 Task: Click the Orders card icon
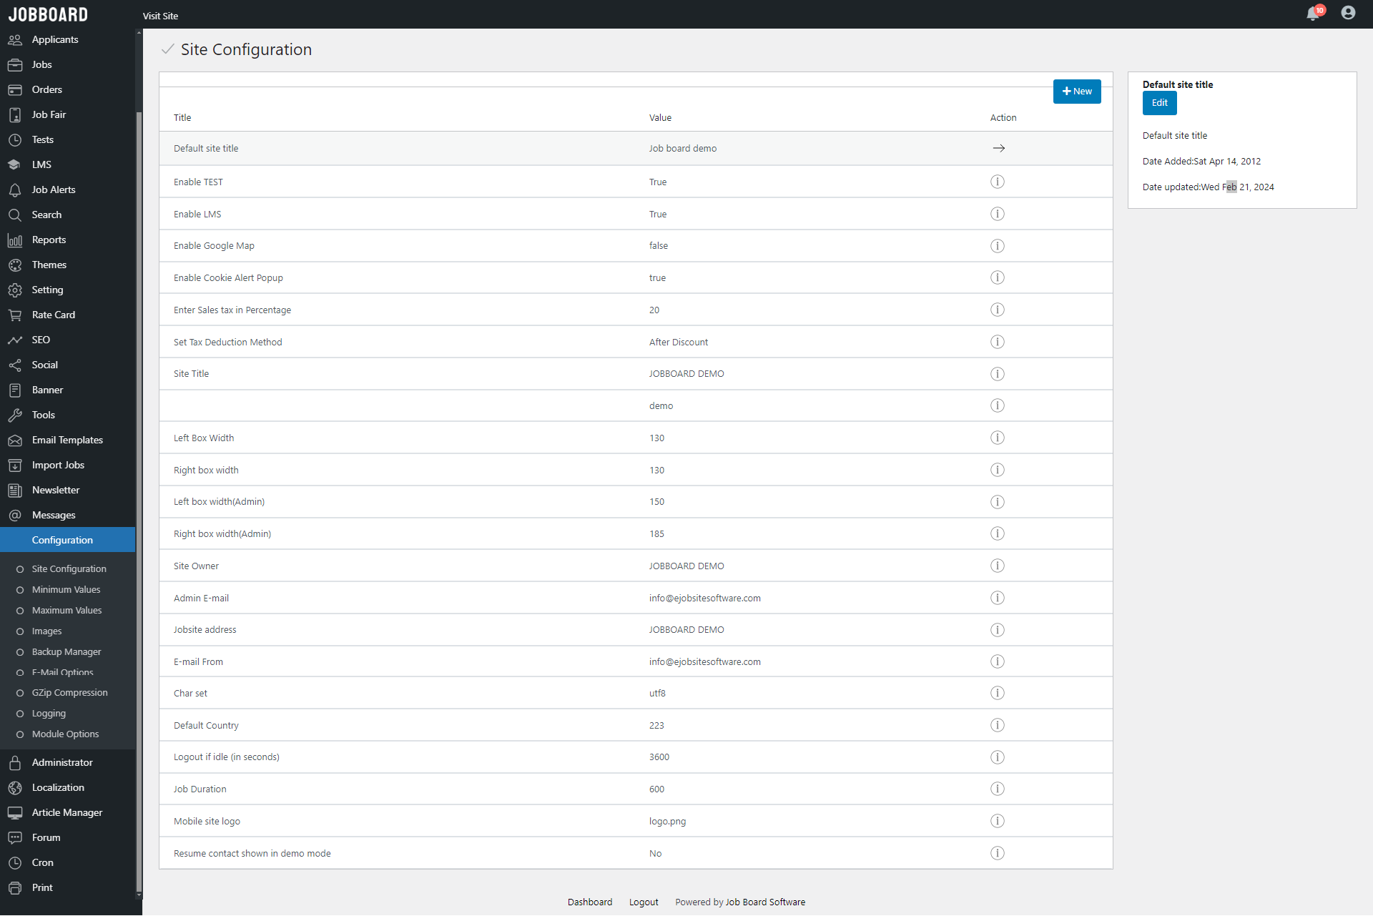coord(15,90)
